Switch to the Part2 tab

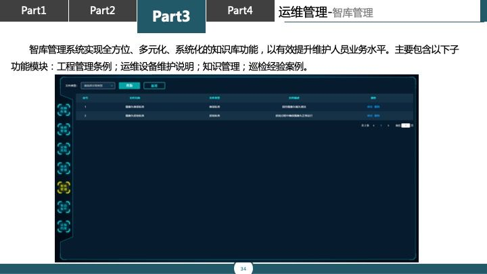click(x=103, y=11)
